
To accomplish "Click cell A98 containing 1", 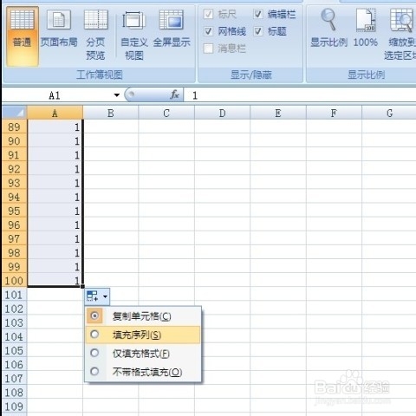I will (55, 252).
